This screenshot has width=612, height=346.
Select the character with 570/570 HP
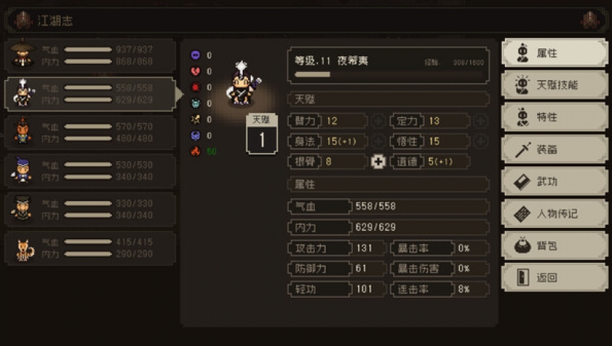click(90, 132)
